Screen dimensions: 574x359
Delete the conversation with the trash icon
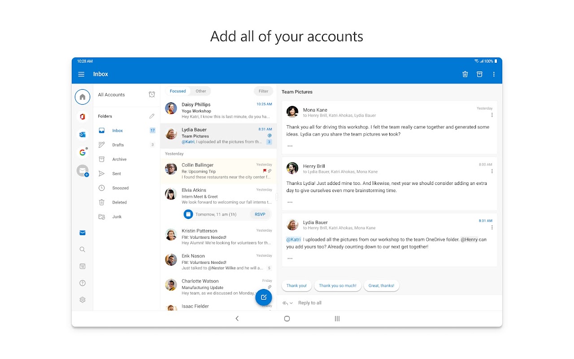(x=465, y=74)
